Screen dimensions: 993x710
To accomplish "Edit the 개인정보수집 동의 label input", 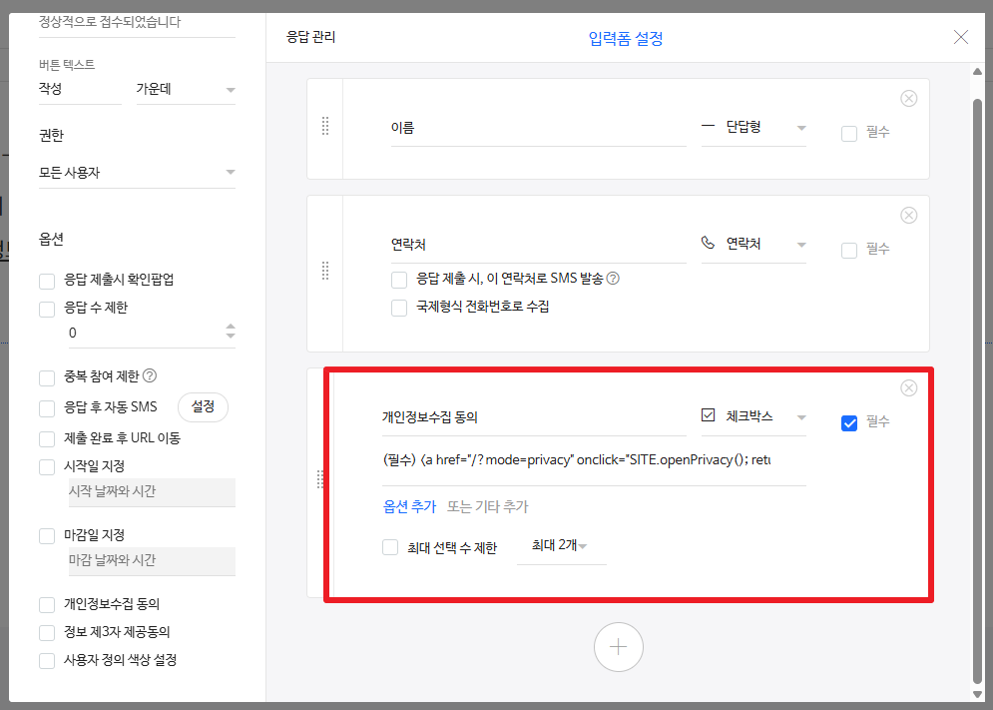I will (534, 417).
